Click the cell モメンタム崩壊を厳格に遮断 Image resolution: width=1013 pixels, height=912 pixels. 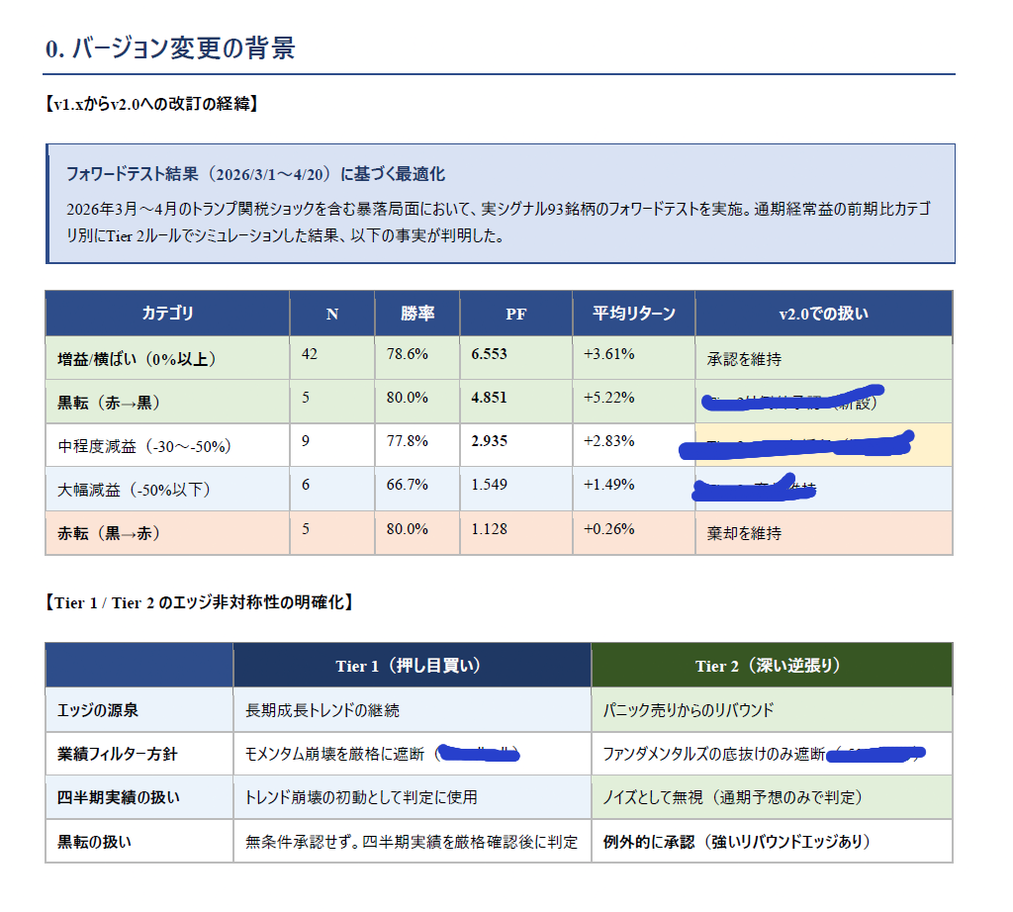[334, 754]
